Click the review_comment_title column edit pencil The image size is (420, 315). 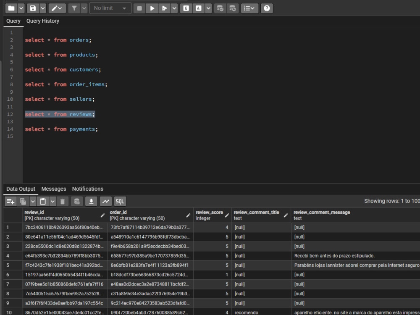point(286,215)
